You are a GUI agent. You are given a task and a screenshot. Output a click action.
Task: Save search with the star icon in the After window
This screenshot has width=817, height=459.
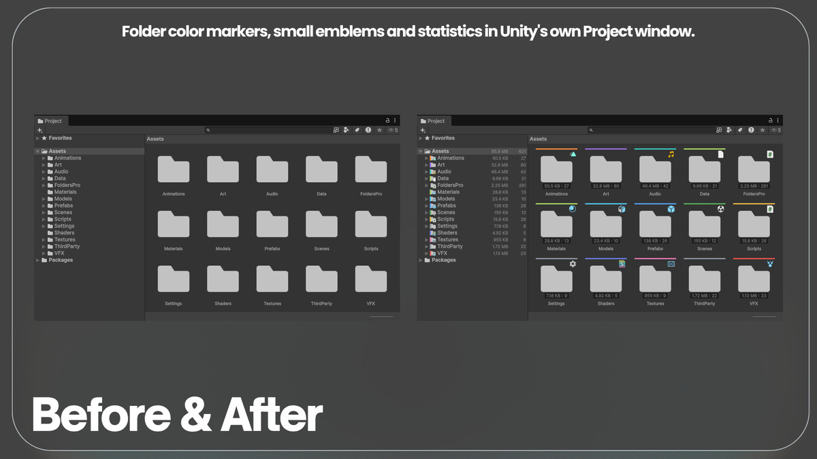(x=763, y=130)
